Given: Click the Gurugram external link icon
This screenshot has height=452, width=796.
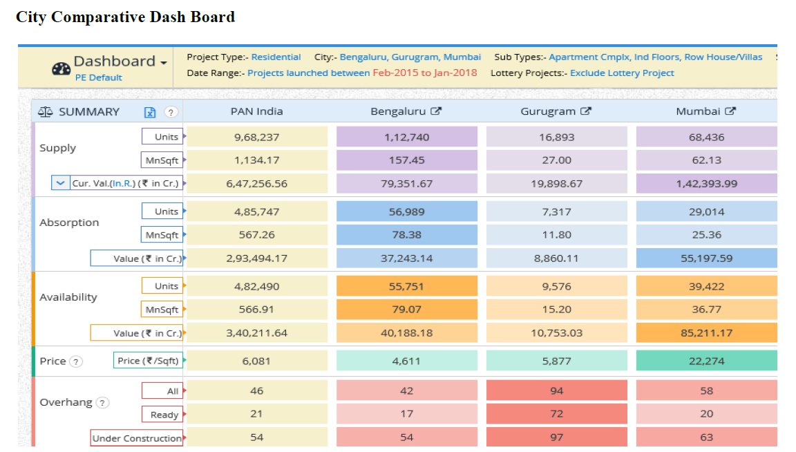Looking at the screenshot, I should [x=587, y=111].
